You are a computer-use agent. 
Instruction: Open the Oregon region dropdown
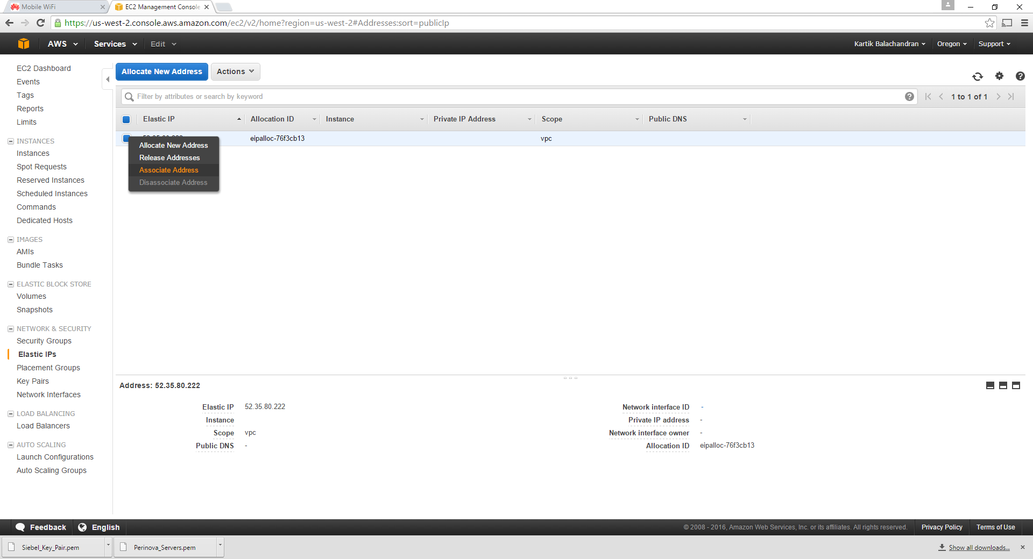(x=952, y=44)
